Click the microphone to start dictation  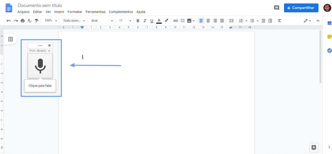tap(40, 66)
